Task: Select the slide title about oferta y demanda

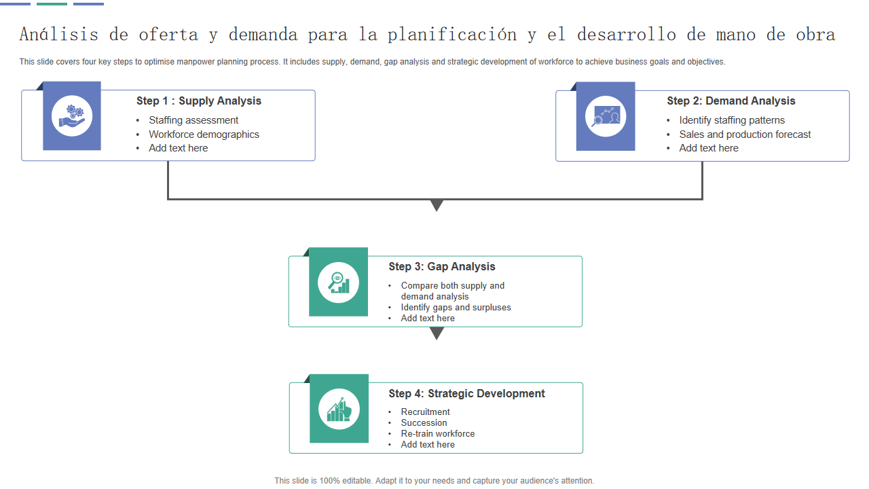Action: 427,34
